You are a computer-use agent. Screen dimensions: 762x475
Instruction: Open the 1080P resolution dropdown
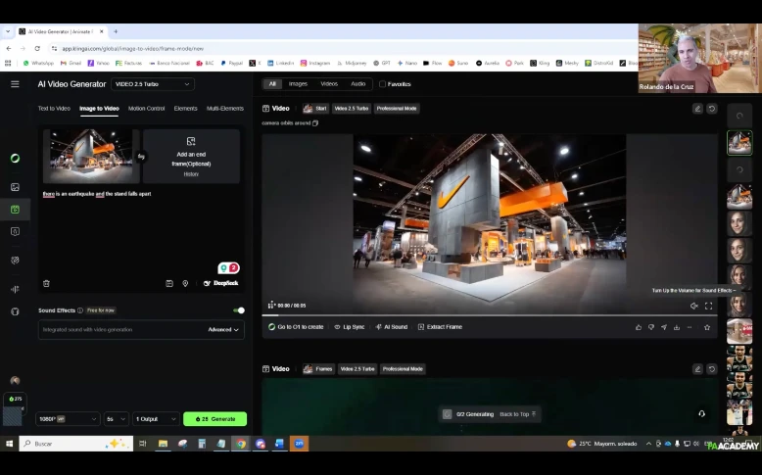(69, 419)
